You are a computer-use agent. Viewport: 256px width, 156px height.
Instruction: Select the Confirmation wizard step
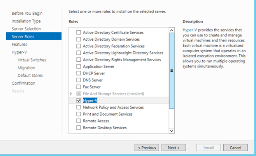(x=23, y=83)
